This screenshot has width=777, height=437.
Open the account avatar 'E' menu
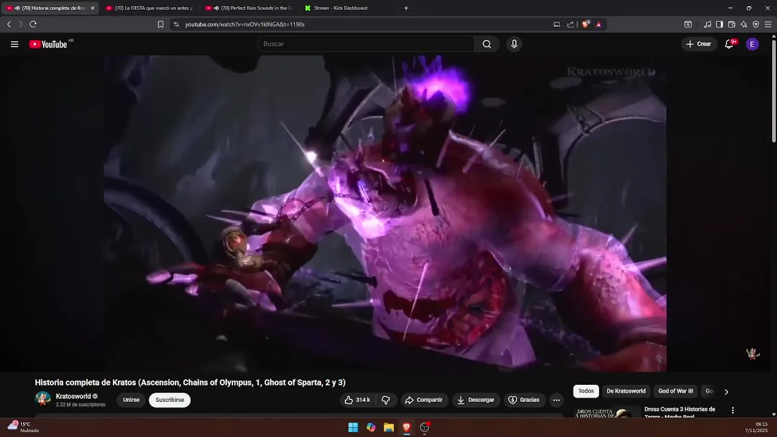pos(752,44)
